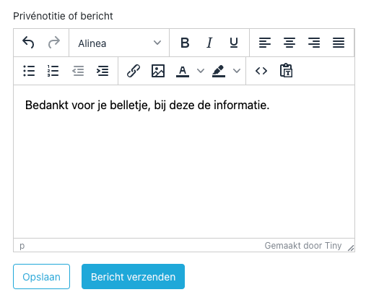
Task: Center-align the text
Action: [x=289, y=43]
